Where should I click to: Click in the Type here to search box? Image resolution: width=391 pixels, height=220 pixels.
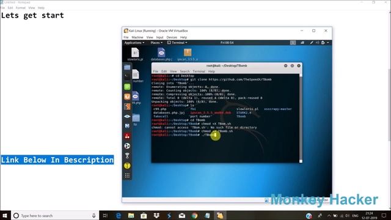click(55, 216)
